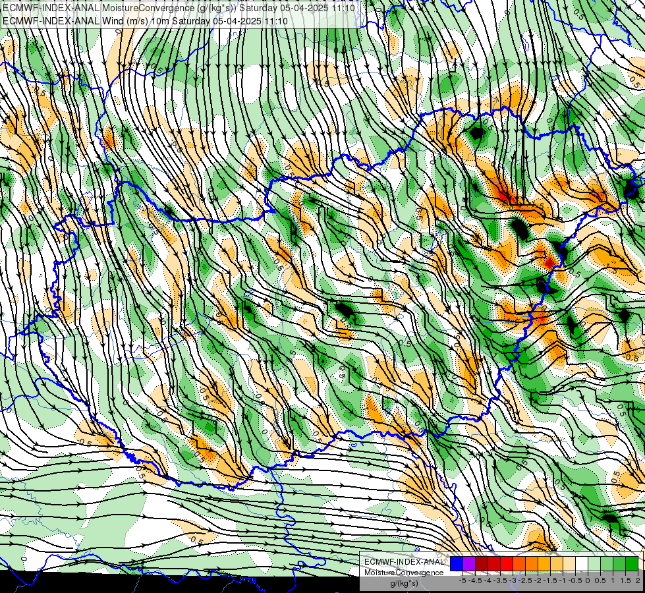Viewport: 645px width, 593px height.
Task: Click the palest orange legend swatch
Action: 569,564
